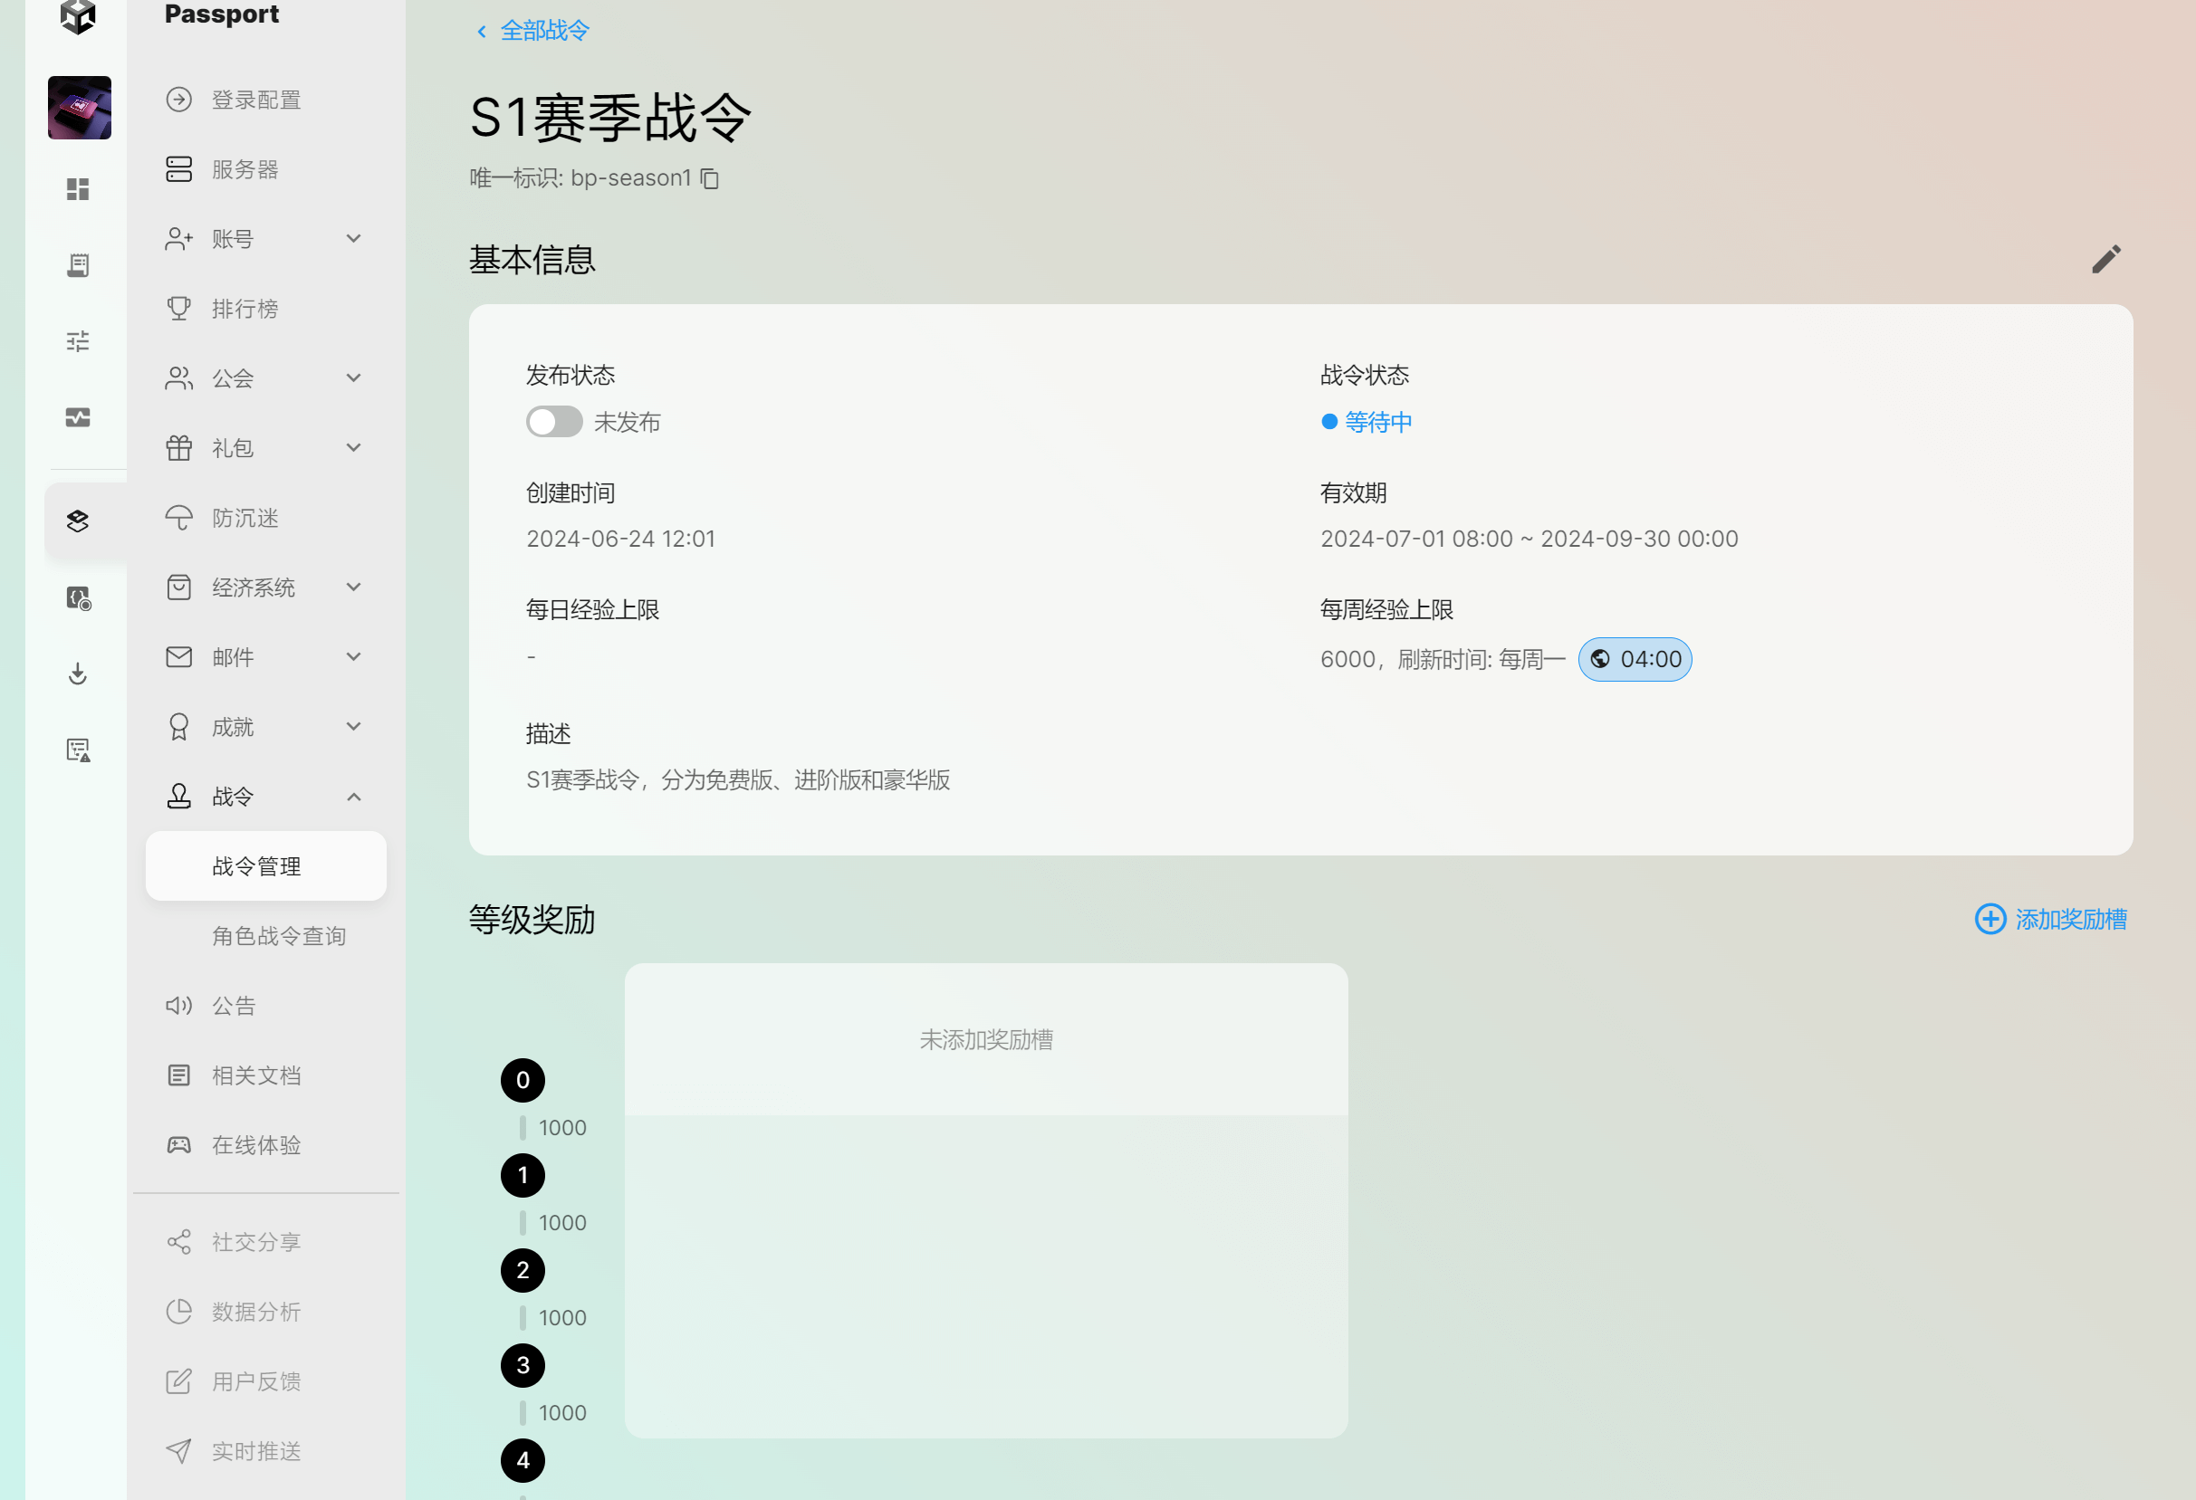Open the dashboard icon in left rail
Viewport: 2196px width, 1500px height.
tap(78, 189)
